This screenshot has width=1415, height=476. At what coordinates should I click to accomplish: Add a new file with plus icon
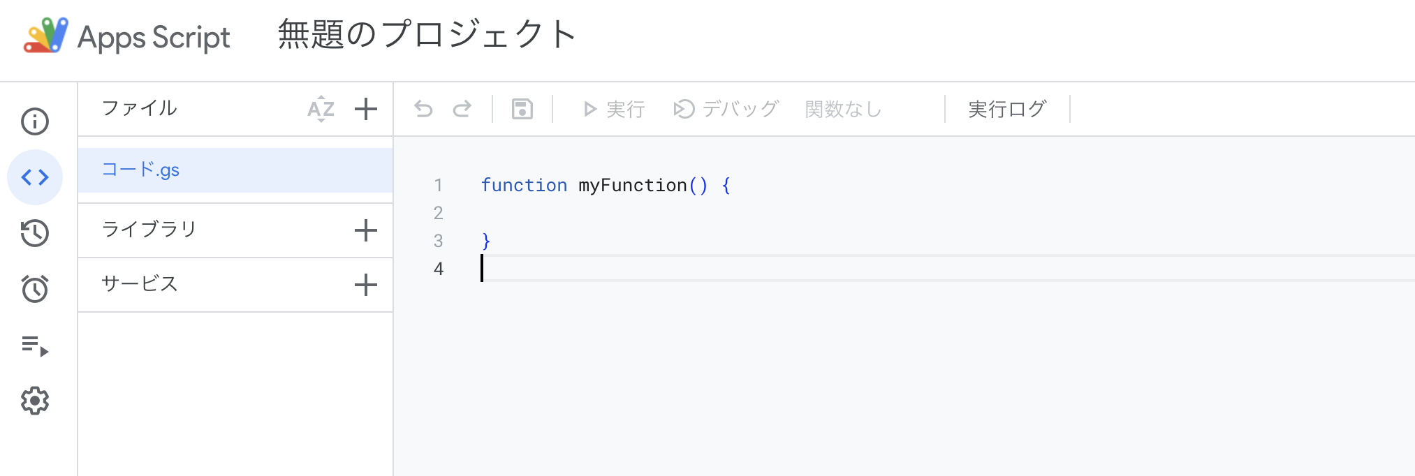365,109
